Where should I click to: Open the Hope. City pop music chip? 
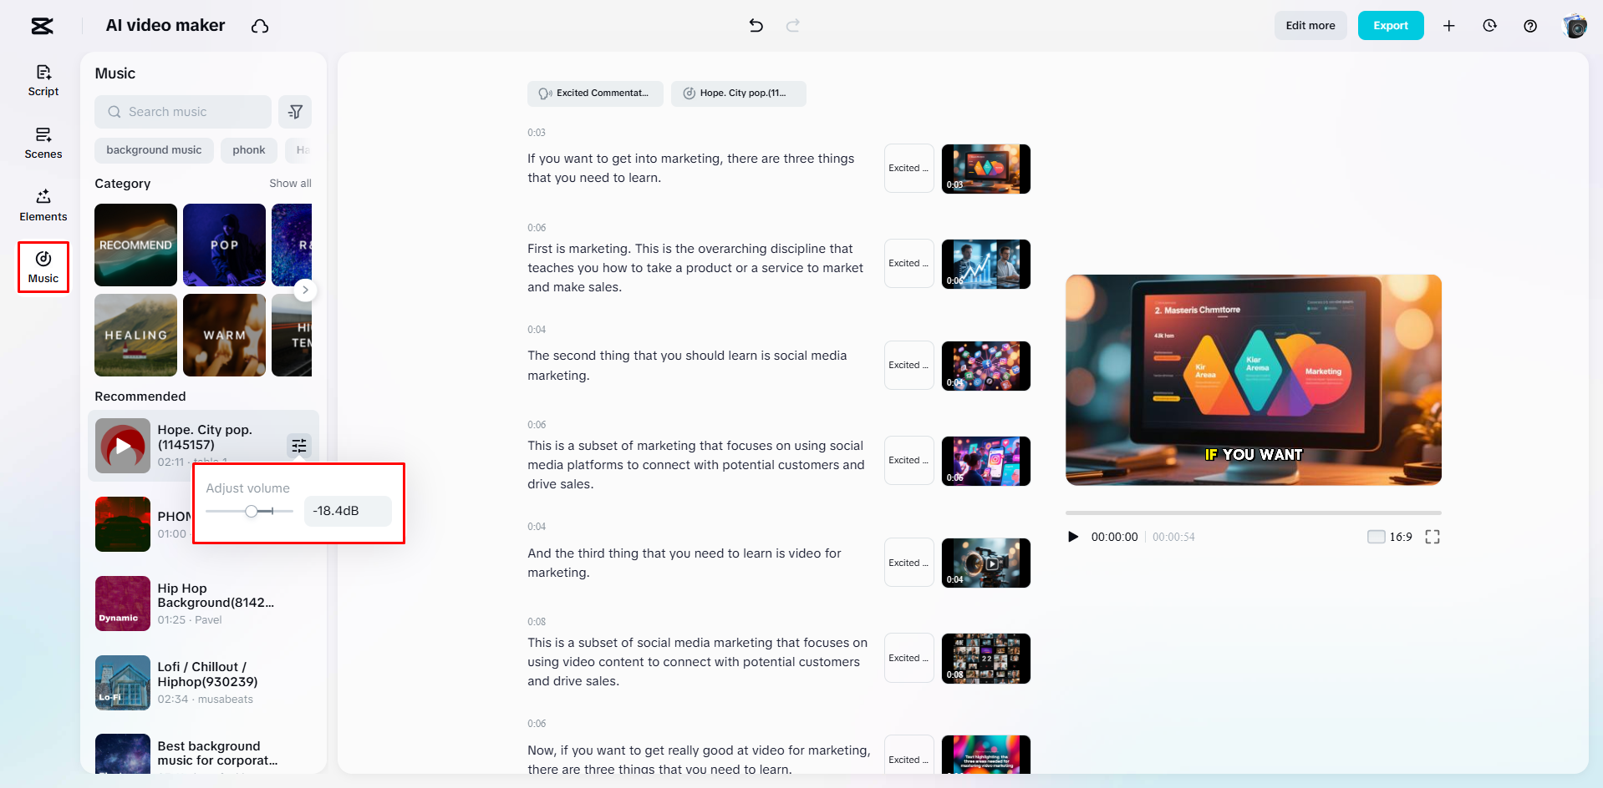point(738,93)
